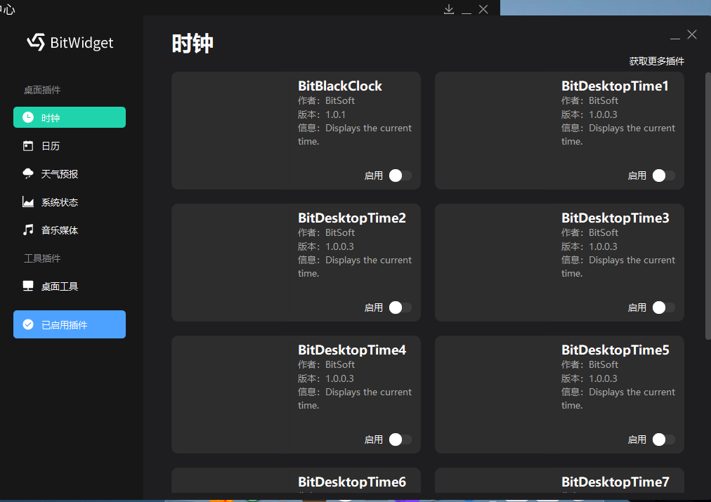The height and width of the screenshot is (502, 711).
Task: Select the 作者: BitSoft line under BitBlackClock
Action: [326, 100]
